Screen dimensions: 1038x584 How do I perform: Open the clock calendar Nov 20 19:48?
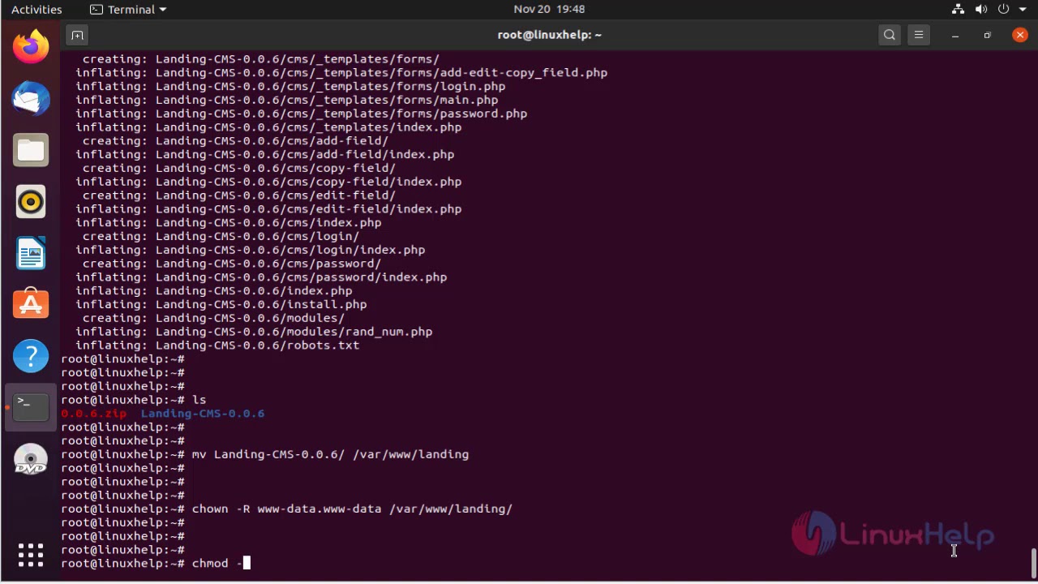click(x=549, y=9)
